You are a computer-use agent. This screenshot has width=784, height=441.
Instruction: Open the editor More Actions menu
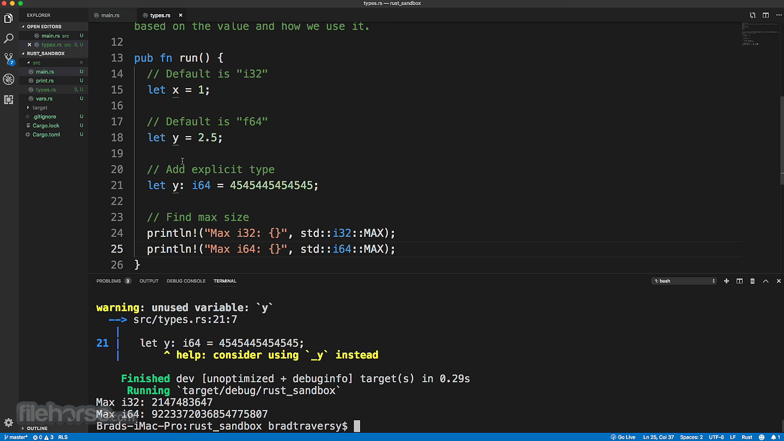(779, 15)
